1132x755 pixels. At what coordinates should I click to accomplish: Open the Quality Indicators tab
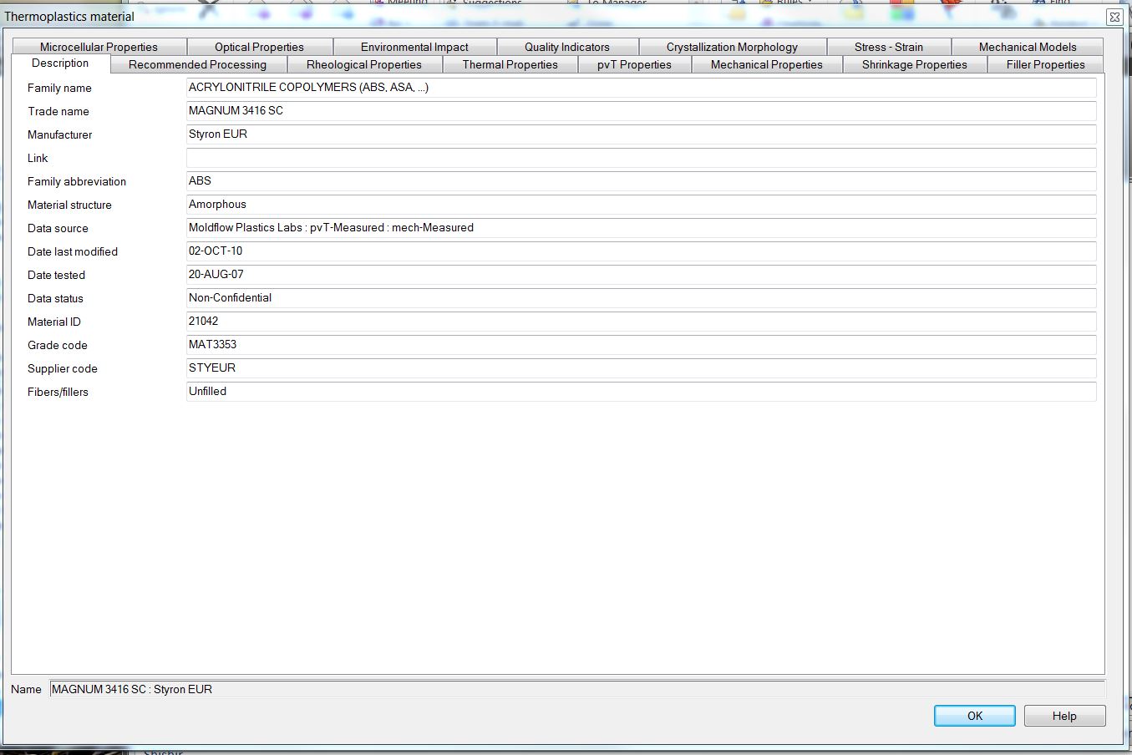[567, 46]
